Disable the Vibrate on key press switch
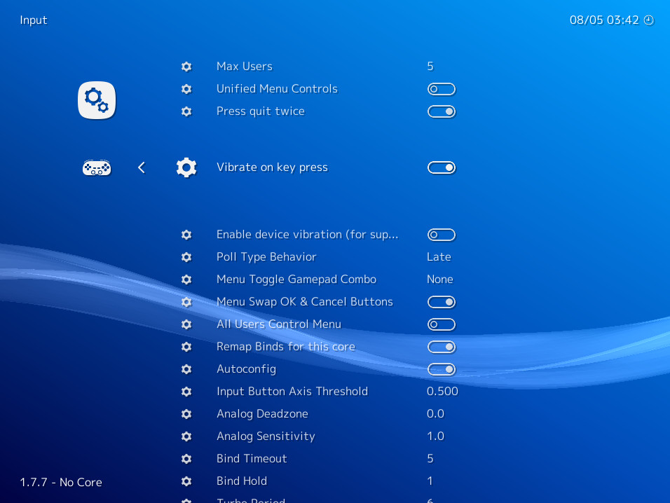The height and width of the screenshot is (503, 670). tap(442, 167)
